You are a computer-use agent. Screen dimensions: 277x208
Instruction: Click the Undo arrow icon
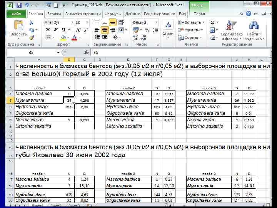point(27,5)
